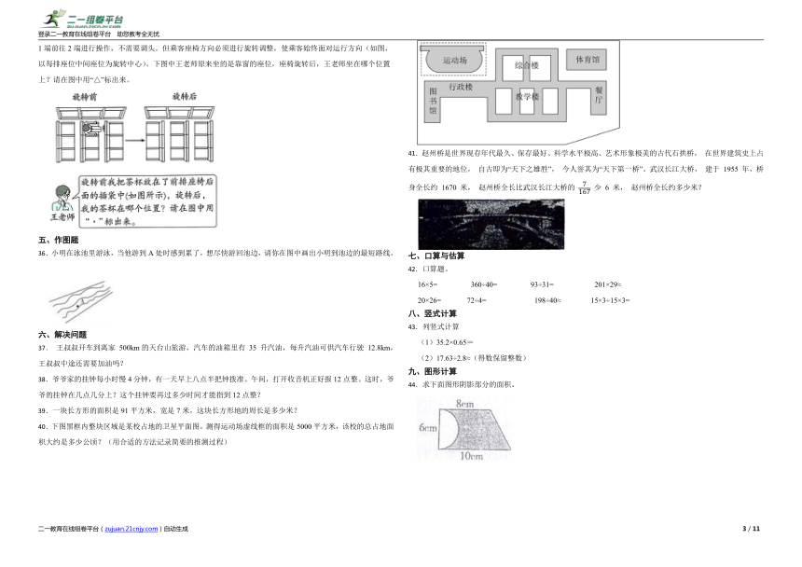The height and width of the screenshot is (567, 802).
Task: Click question 38 text starting "爷爷家的挂钟"
Action: tap(215, 387)
